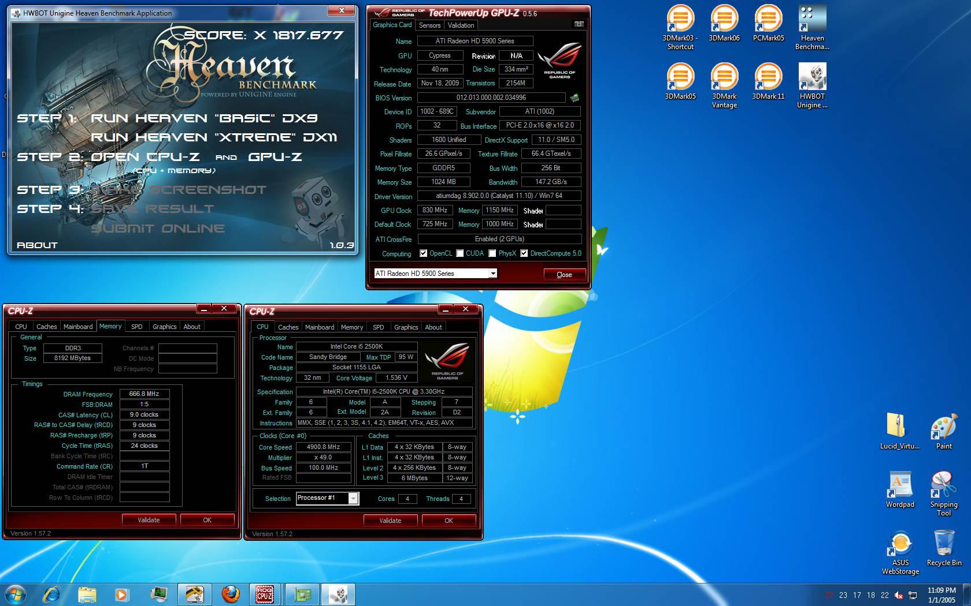The width and height of the screenshot is (971, 606).
Task: Open the ATI Radeon HD 5900 Series dropdown
Action: coord(435,274)
